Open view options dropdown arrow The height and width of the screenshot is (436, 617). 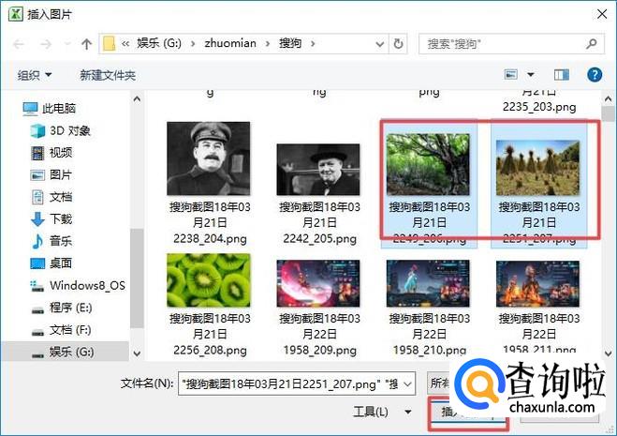(x=531, y=74)
